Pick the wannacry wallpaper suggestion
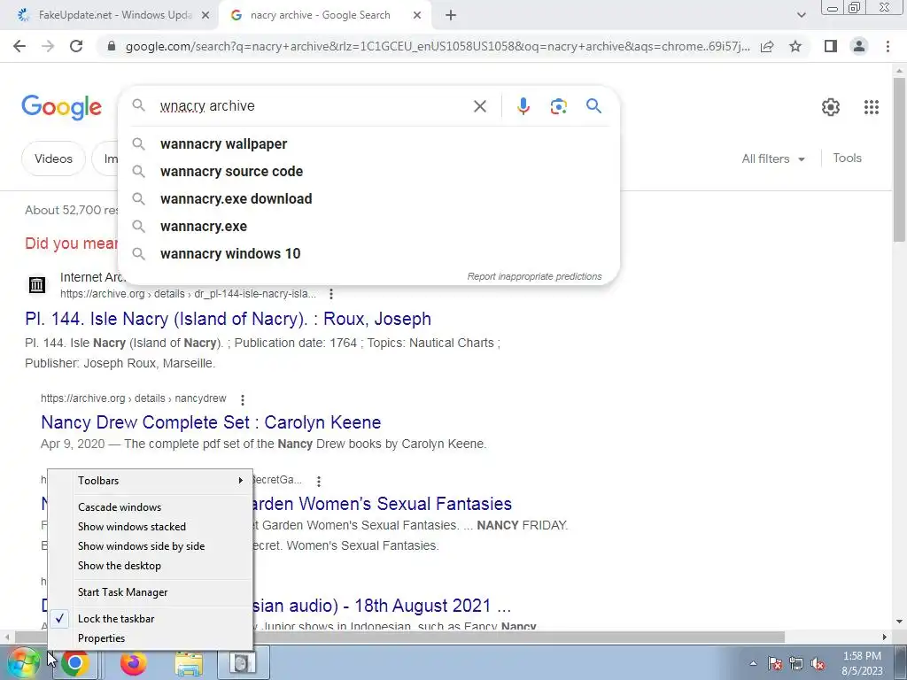Screen dimensions: 907x680 point(368,144)
